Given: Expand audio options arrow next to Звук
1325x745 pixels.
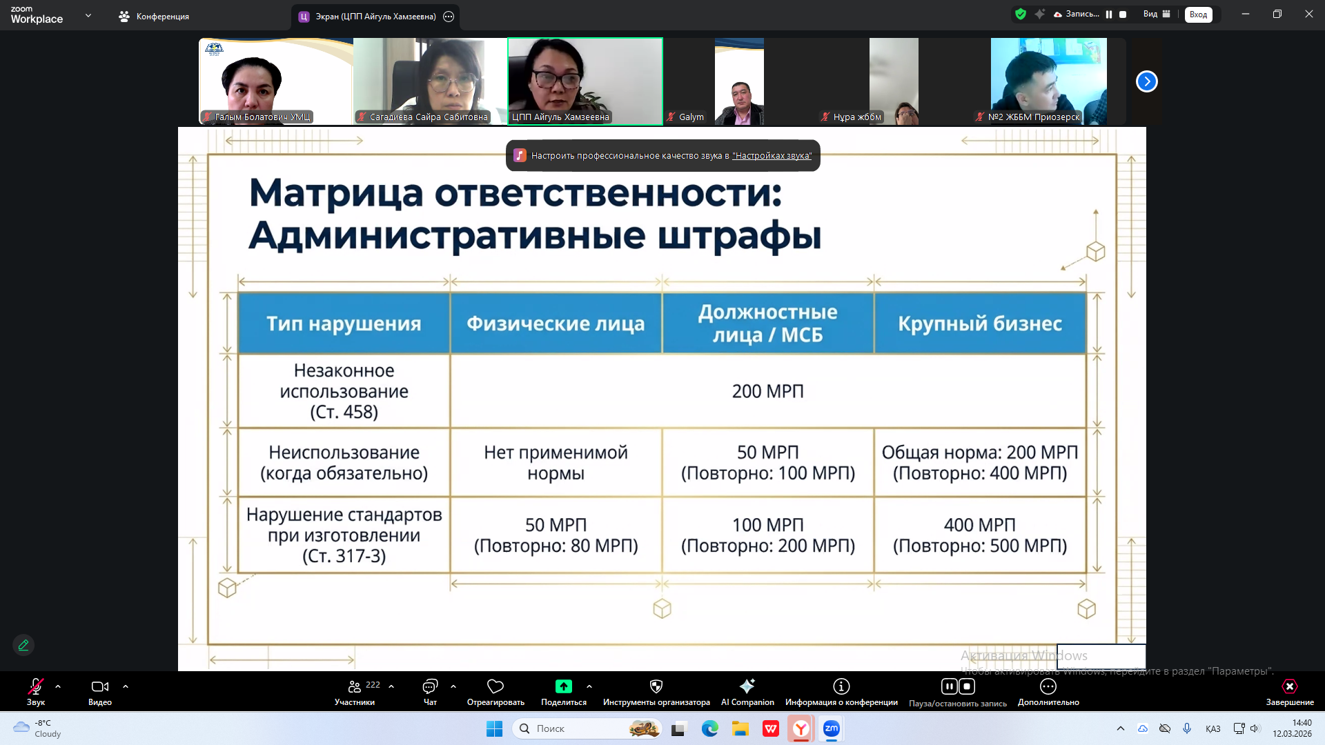Looking at the screenshot, I should (x=58, y=686).
